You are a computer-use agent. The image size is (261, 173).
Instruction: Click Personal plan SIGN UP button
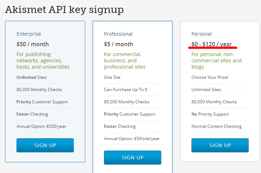pyautogui.click(x=220, y=145)
